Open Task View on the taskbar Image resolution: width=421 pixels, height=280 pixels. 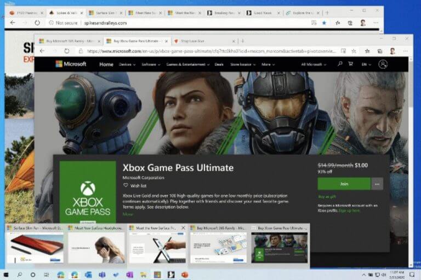click(x=47, y=275)
